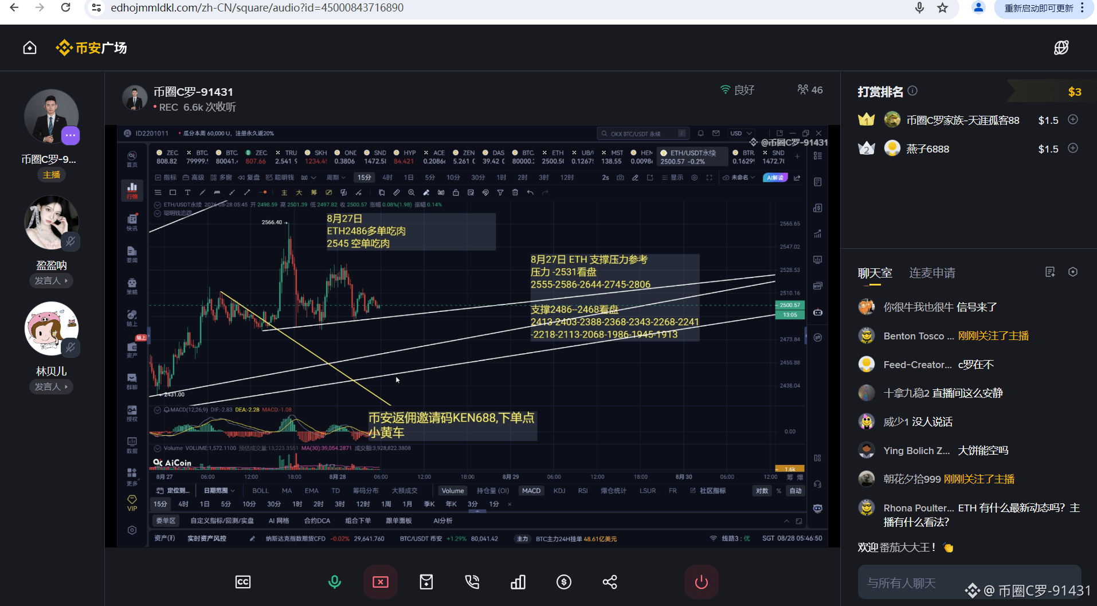Open the AI notes icon in chat header
This screenshot has width=1097, height=606.
coord(1050,272)
